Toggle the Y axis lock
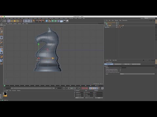Screen dimensions: 157x117 (x=27, y=21)
